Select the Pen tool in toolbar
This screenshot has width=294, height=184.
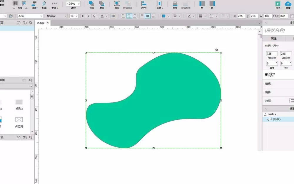click(44, 5)
